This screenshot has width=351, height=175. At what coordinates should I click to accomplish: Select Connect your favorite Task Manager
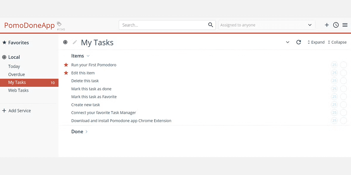104,113
